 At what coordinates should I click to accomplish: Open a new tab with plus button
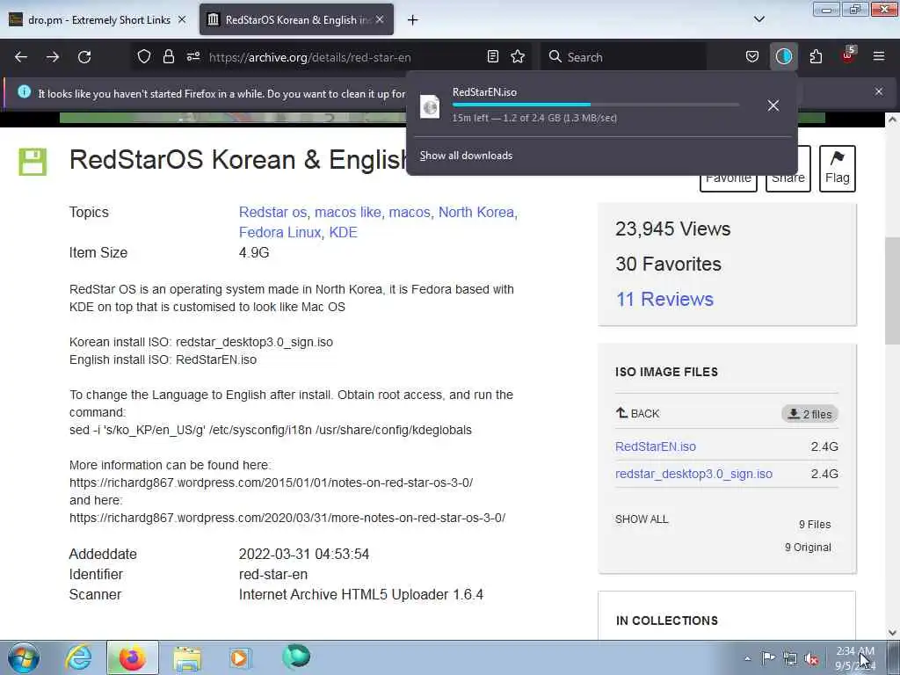click(x=413, y=20)
